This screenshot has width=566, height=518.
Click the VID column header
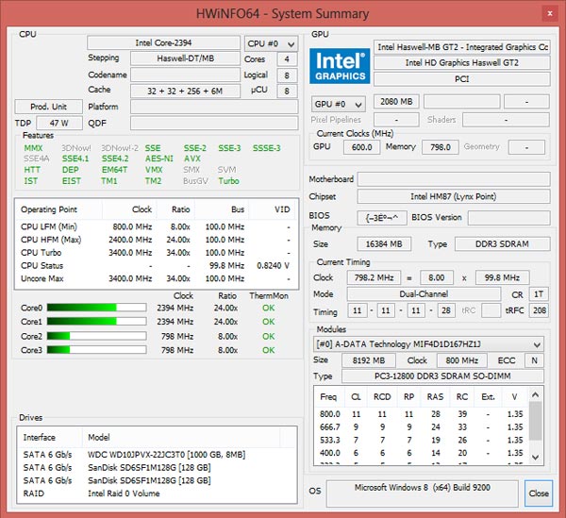point(273,209)
